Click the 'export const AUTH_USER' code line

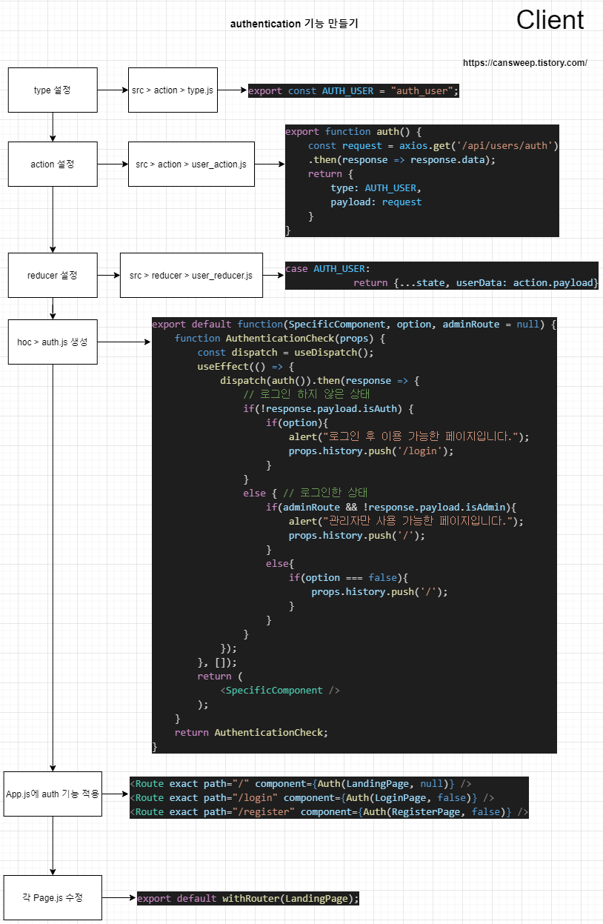pyautogui.click(x=354, y=90)
